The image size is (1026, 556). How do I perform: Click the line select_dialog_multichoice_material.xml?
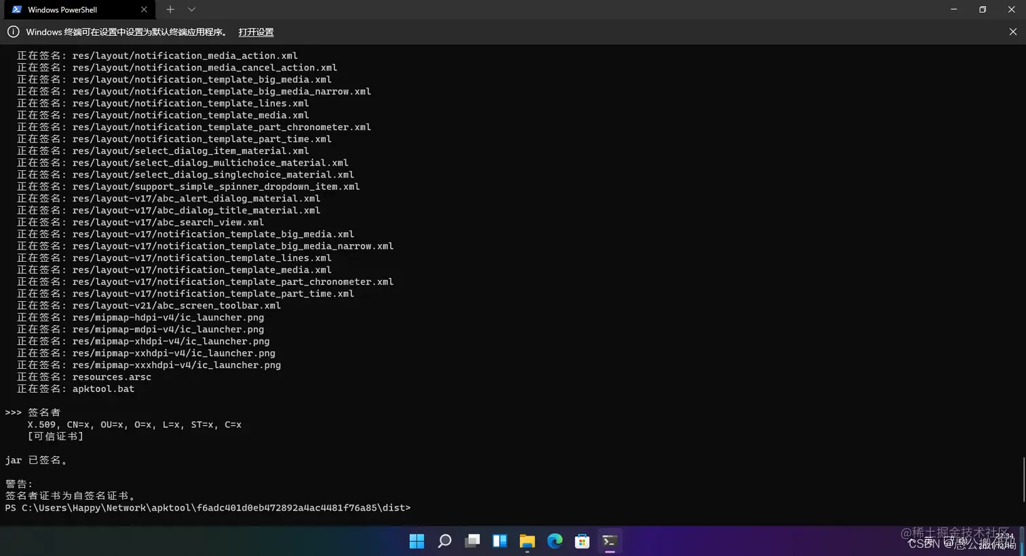point(183,163)
